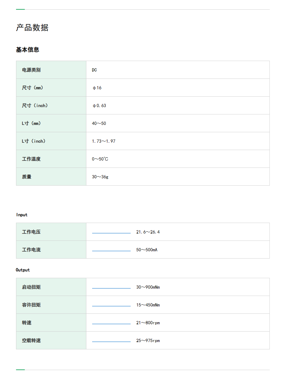Select the DC value cell
The image size is (296, 380).
pos(94,70)
